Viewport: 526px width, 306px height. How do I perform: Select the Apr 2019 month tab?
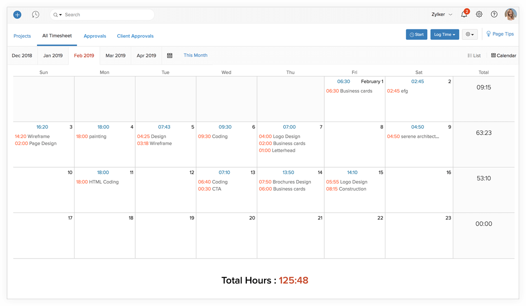point(146,56)
